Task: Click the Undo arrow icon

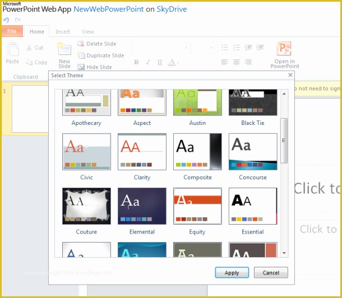Action: [6, 20]
